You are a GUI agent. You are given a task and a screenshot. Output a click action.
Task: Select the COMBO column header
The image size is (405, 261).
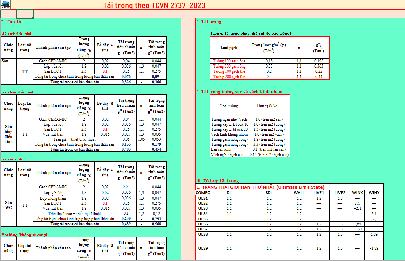coord(203,193)
